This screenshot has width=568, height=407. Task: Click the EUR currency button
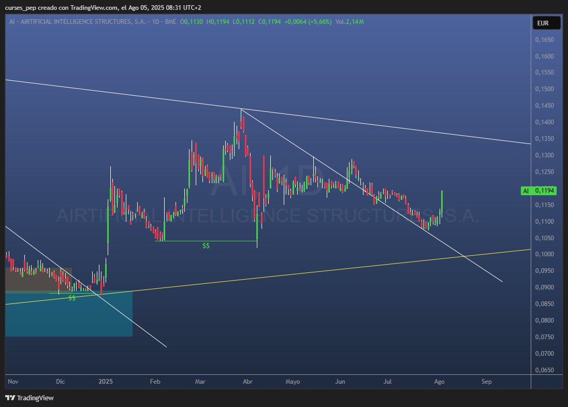tap(547, 23)
